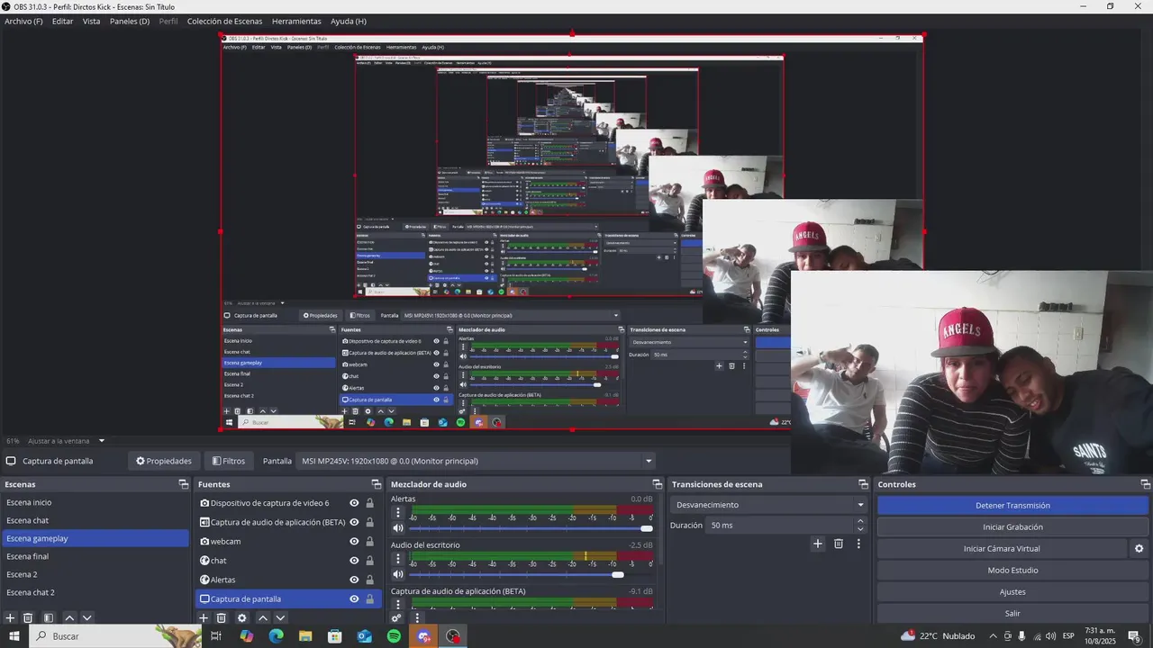Viewport: 1153px width, 648px height.
Task: Remove selected source with trash icon
Action: click(x=222, y=618)
